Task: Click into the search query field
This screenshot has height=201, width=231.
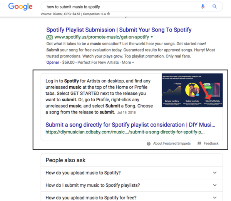Action: (x=121, y=7)
